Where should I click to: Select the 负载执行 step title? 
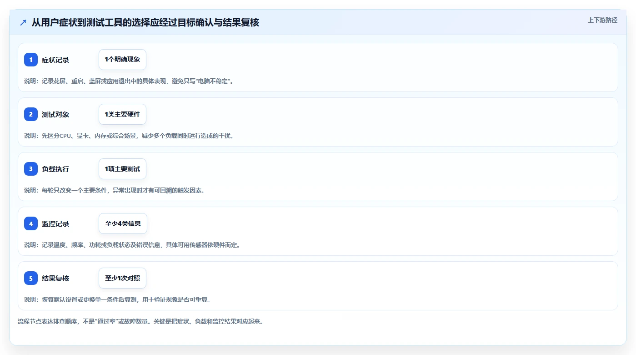55,169
